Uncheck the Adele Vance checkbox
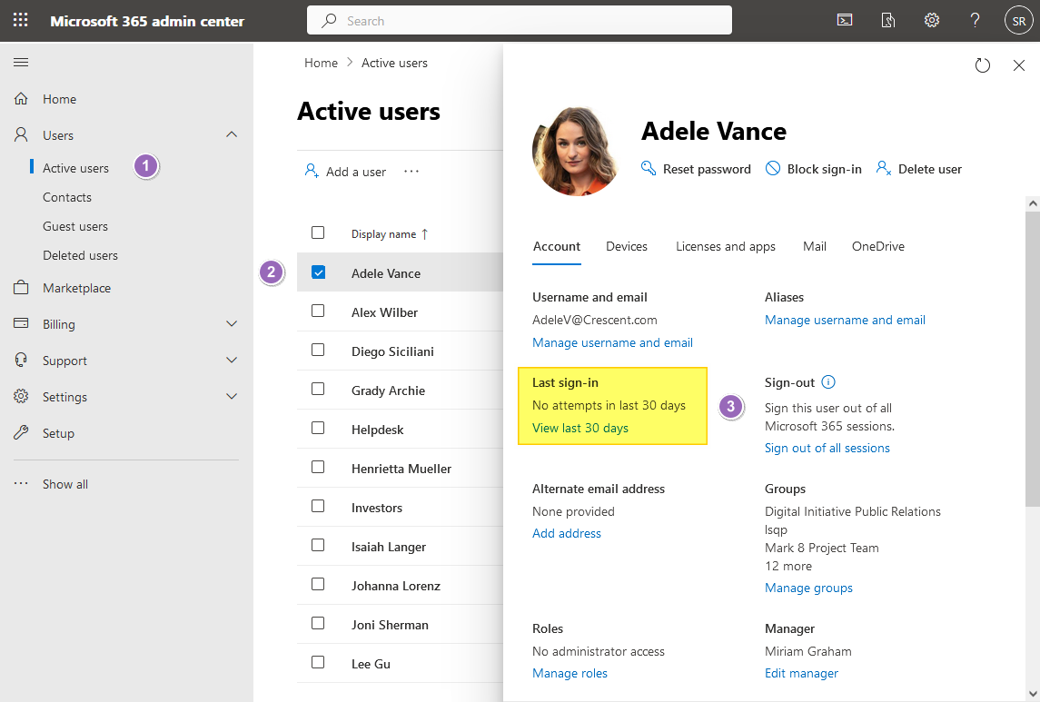This screenshot has height=702, width=1040. click(x=319, y=272)
